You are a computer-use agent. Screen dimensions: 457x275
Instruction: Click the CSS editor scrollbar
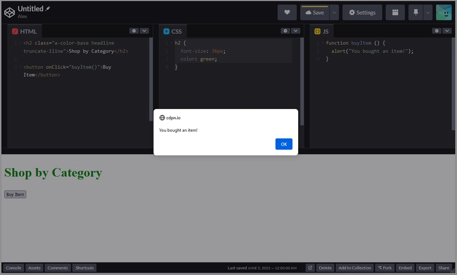pyautogui.click(x=302, y=82)
